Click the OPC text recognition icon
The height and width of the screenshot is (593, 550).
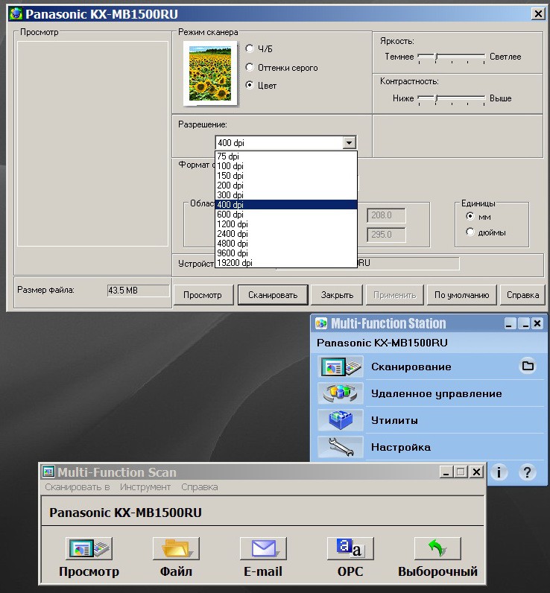point(350,548)
